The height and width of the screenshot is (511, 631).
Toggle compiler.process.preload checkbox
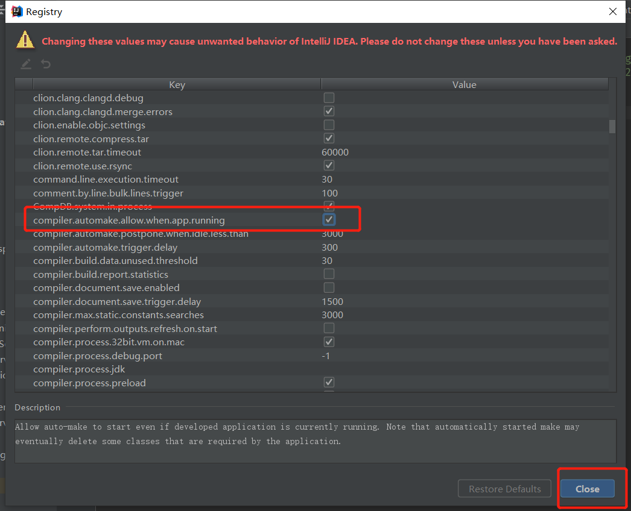pyautogui.click(x=329, y=382)
